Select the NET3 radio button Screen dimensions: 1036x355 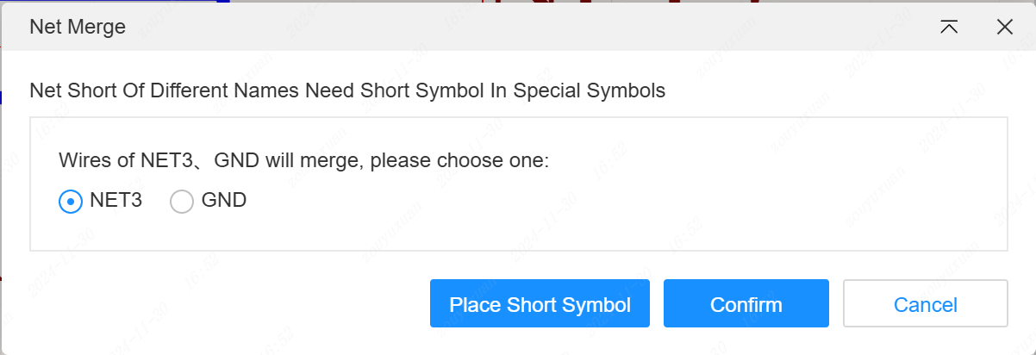pyautogui.click(x=71, y=202)
